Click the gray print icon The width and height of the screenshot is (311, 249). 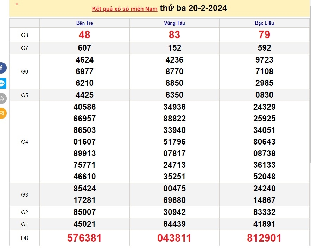pyautogui.click(x=2, y=98)
